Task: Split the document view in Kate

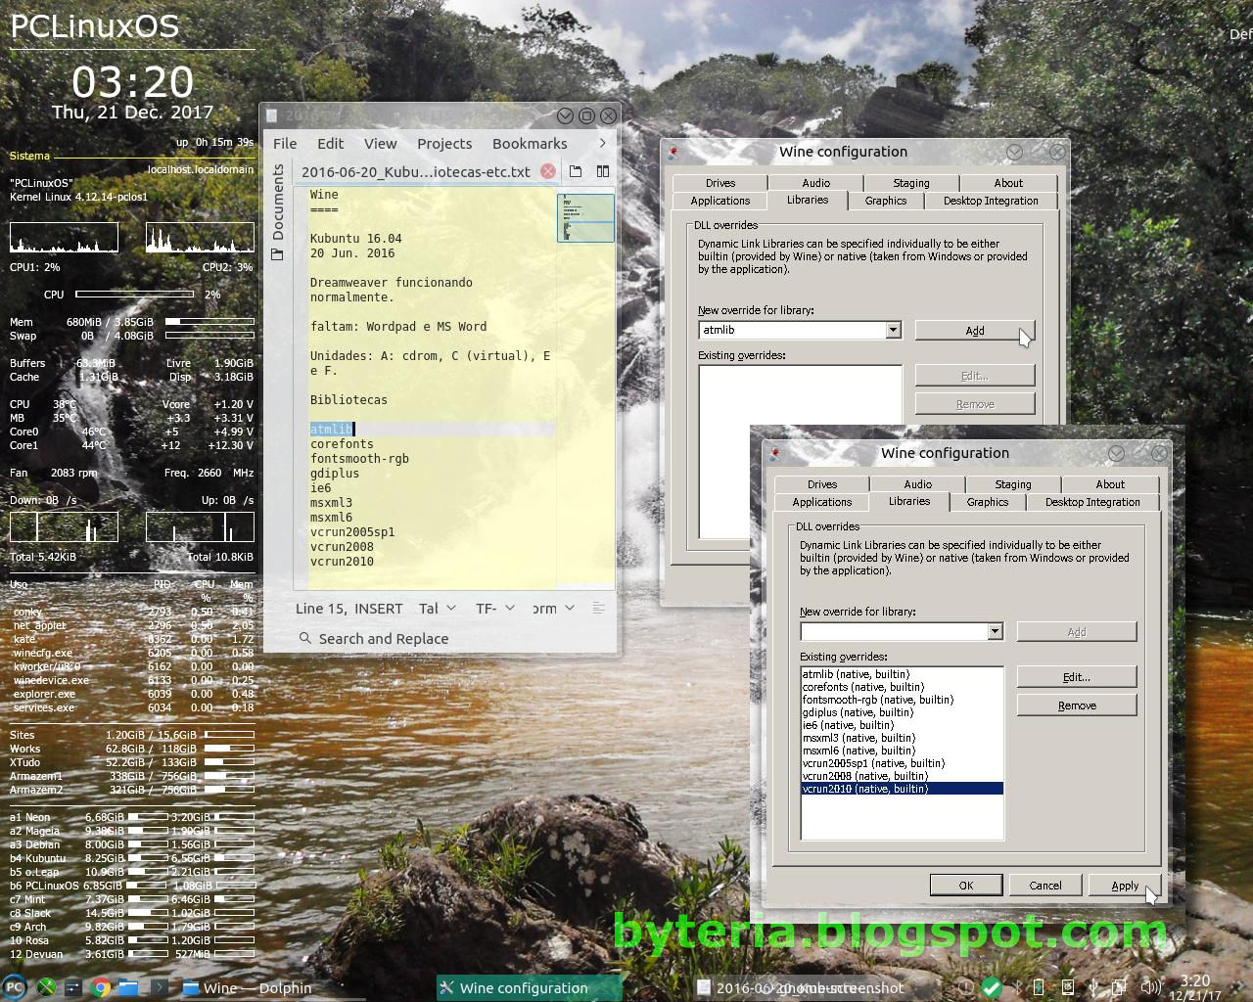Action: [601, 170]
